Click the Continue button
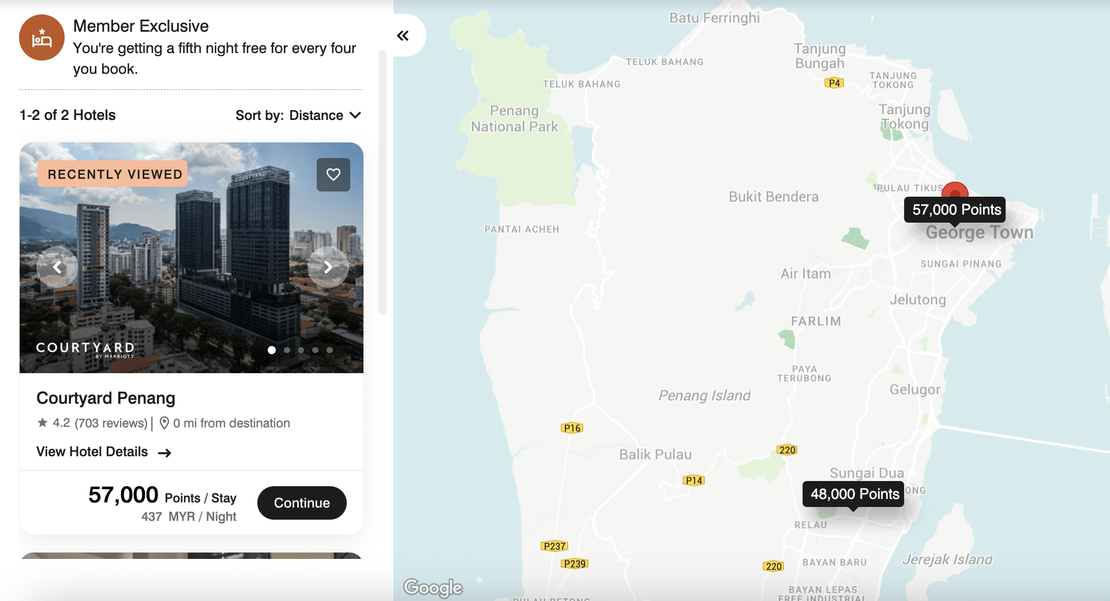The image size is (1110, 601). (302, 503)
